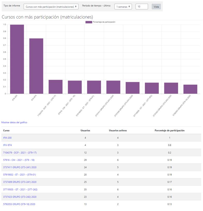Screen dimensions: 203x211
Task: Click the tallest IFIII-200 bar in chart
Action: click(17, 59)
